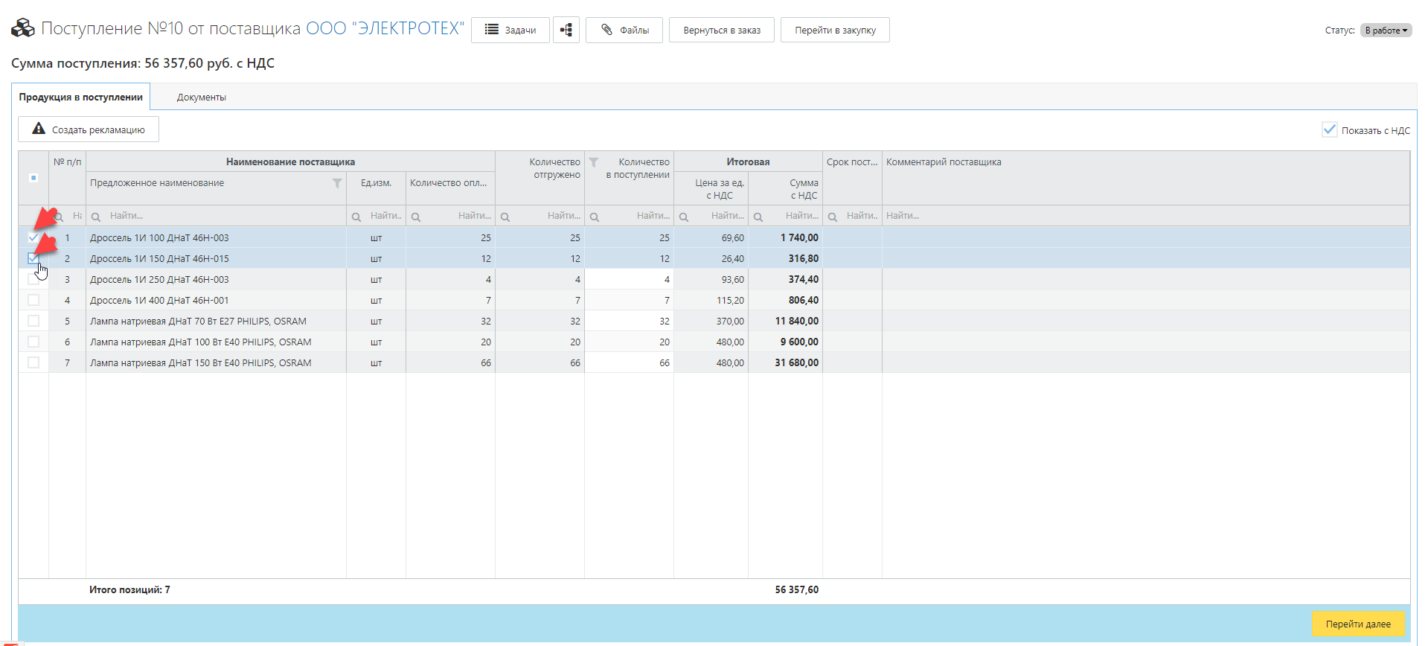
Task: Click the filter funnel in Предложенное наименование header
Action: point(337,183)
